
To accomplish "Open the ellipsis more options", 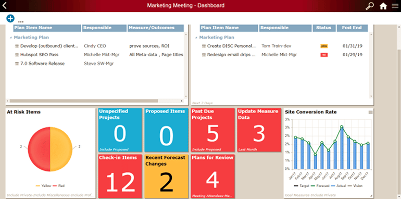I will coord(21,21).
